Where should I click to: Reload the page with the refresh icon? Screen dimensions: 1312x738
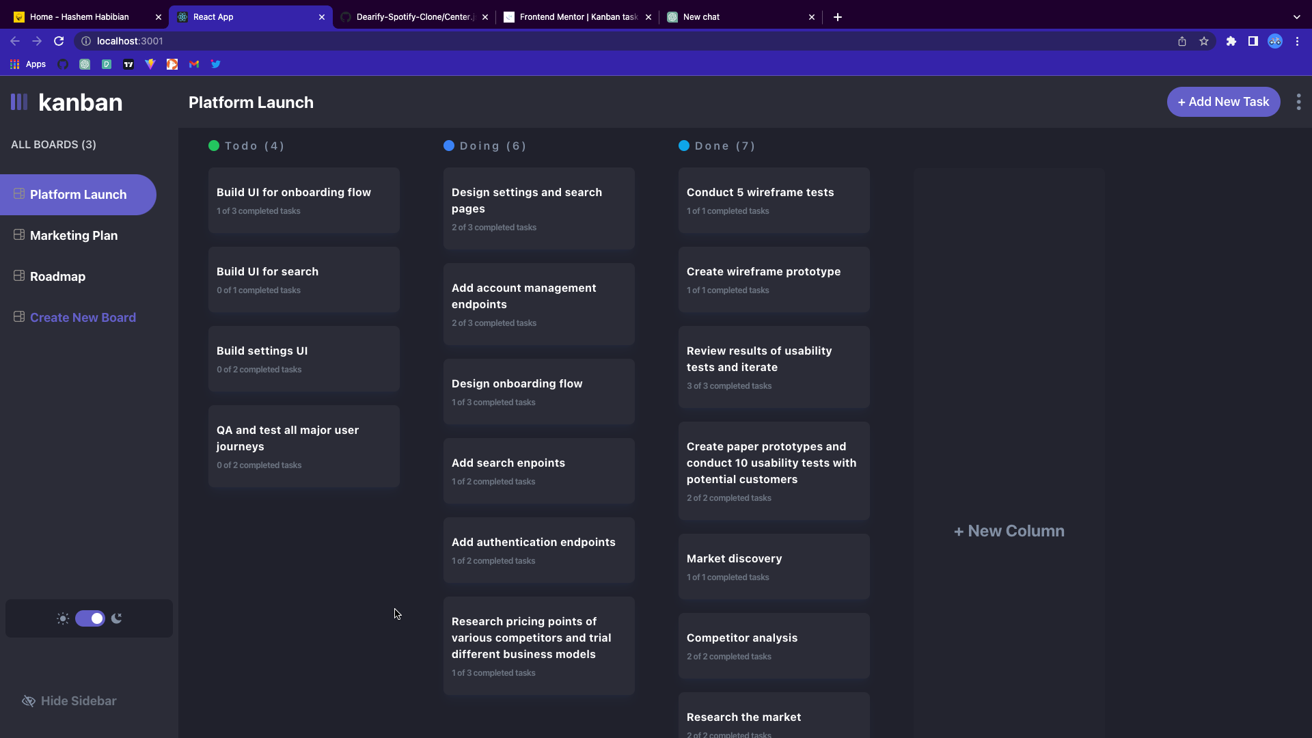[x=59, y=41]
